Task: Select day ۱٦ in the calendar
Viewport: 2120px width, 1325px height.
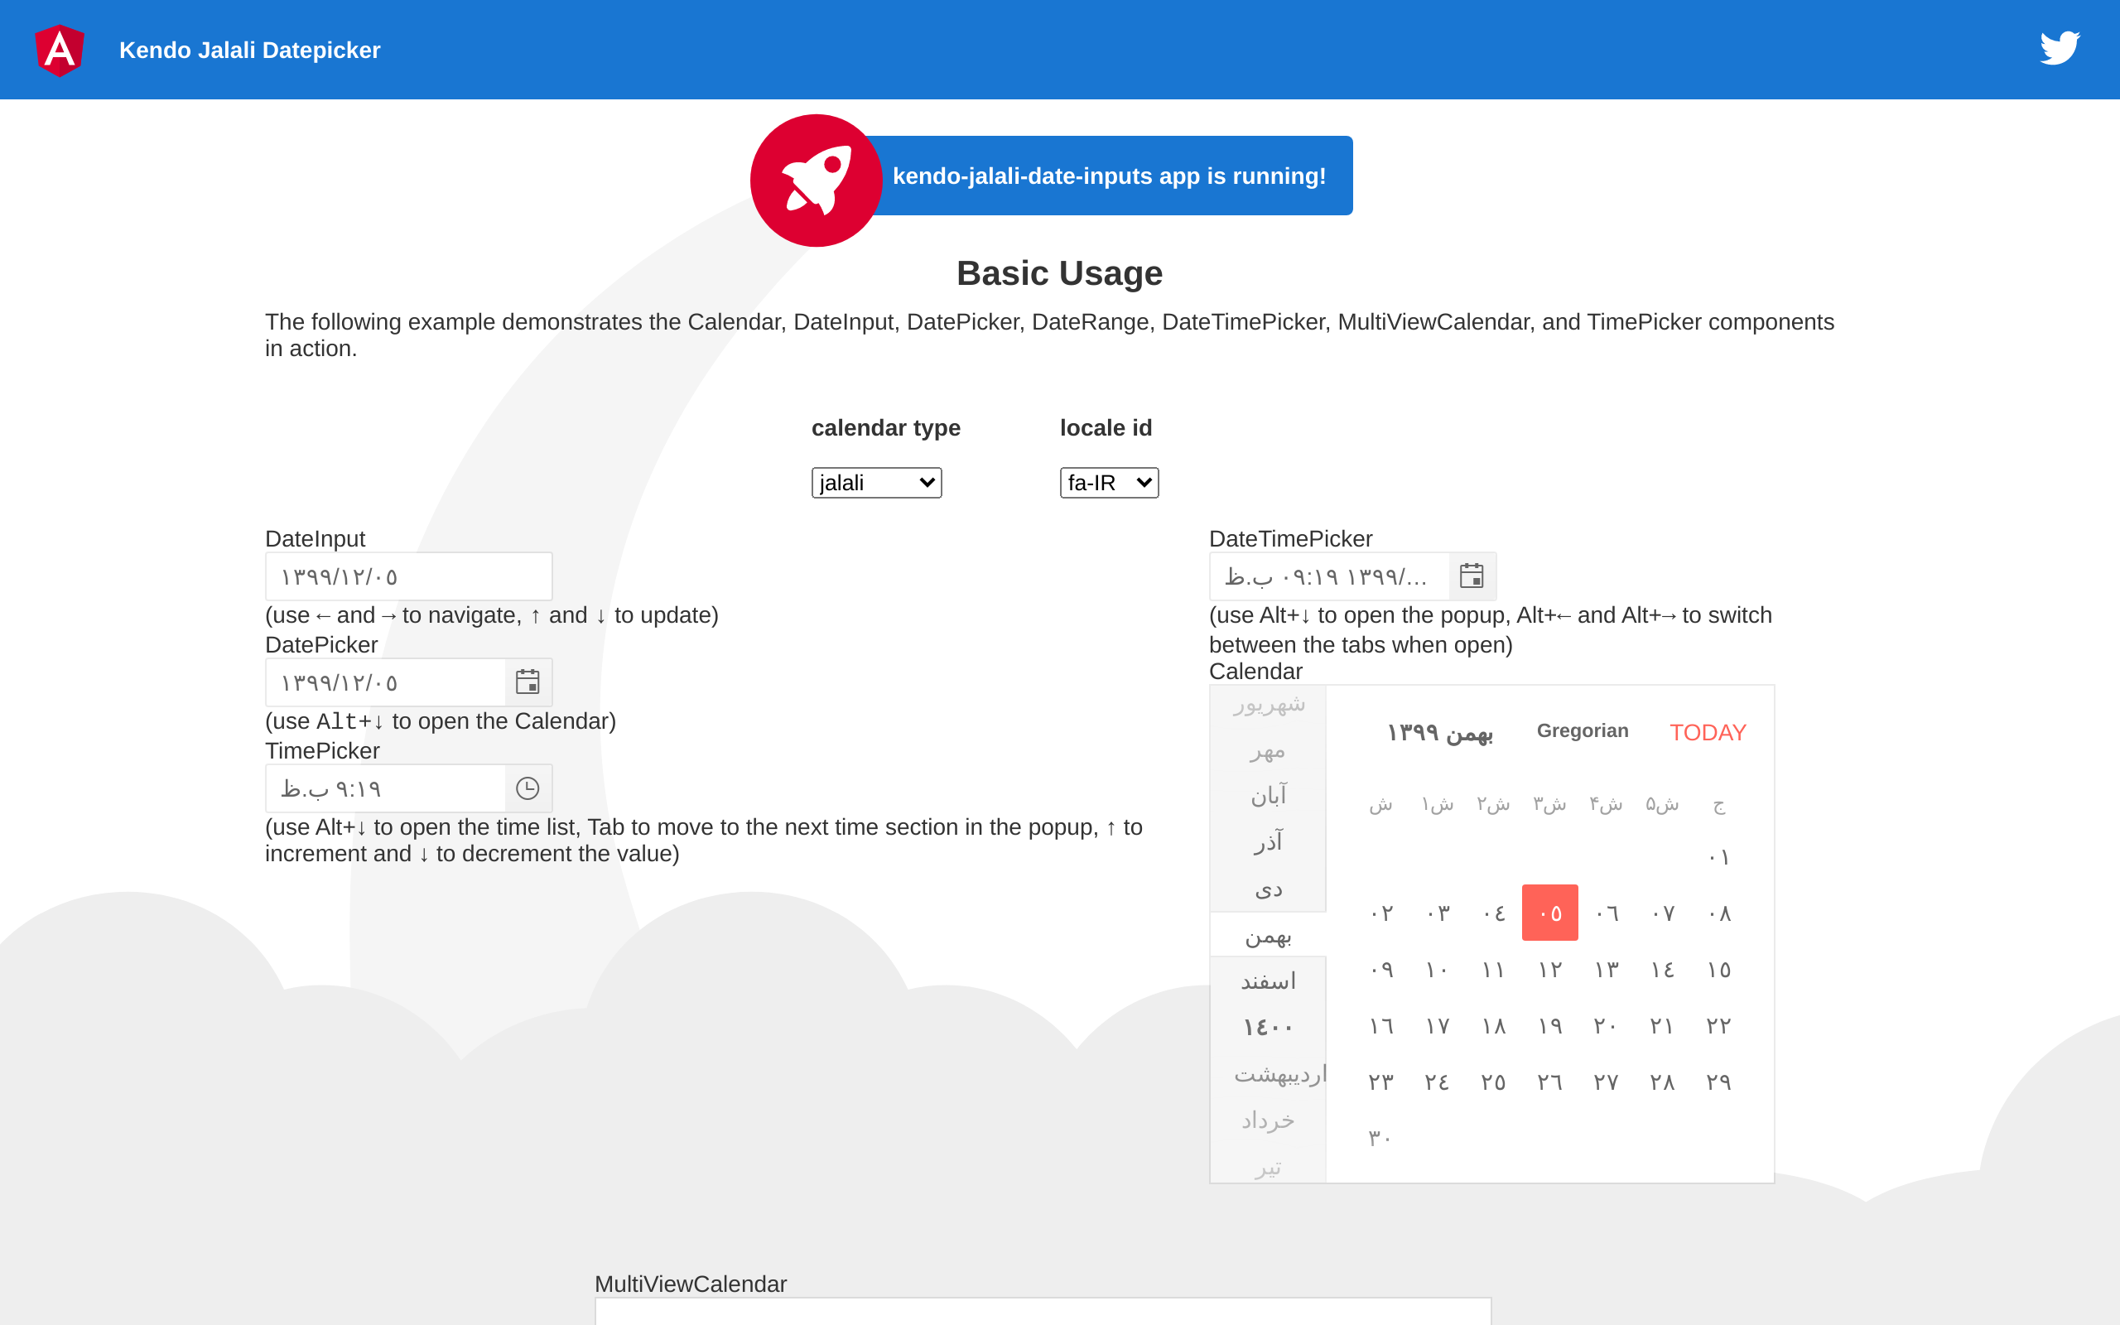Action: pos(1381,1025)
